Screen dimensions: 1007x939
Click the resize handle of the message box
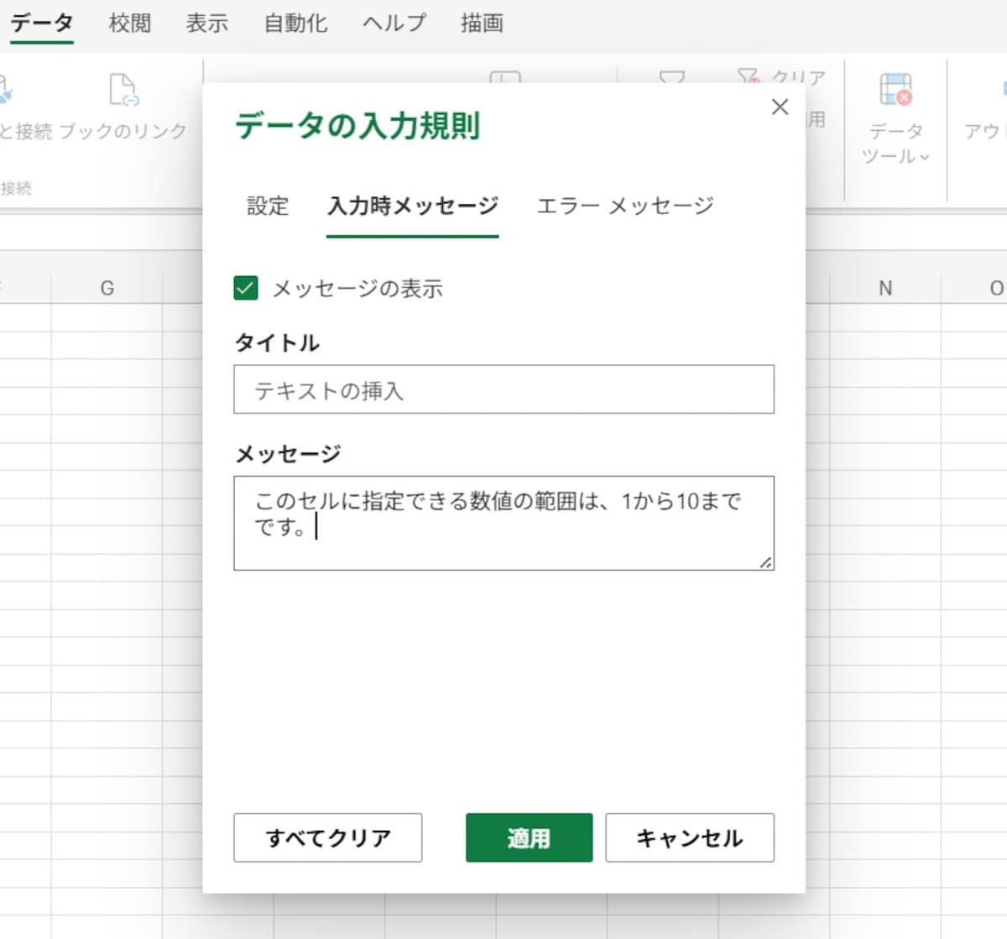(x=766, y=564)
